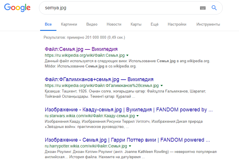
Task: Click URL ru.starwars.wikia.com/wiki/Файл:Кааду-семья.jpg
Action: click(90, 116)
